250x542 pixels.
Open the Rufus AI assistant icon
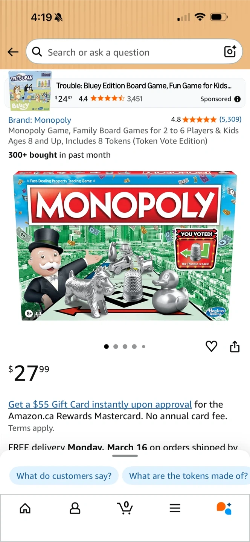click(224, 508)
